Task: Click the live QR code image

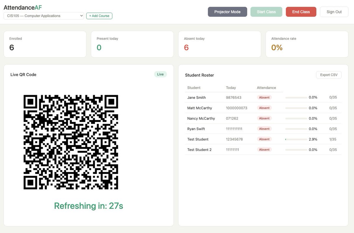Action: coord(71,142)
